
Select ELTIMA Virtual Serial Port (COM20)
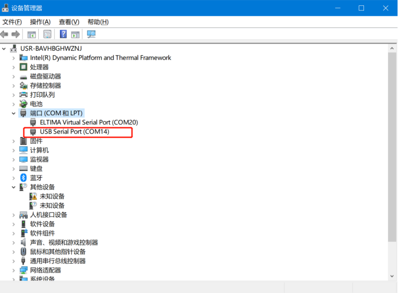coord(89,122)
